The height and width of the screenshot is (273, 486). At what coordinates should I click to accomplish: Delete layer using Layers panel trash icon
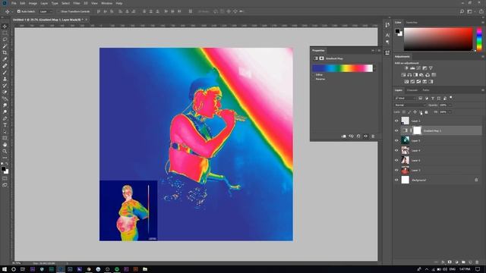pyautogui.click(x=477, y=262)
